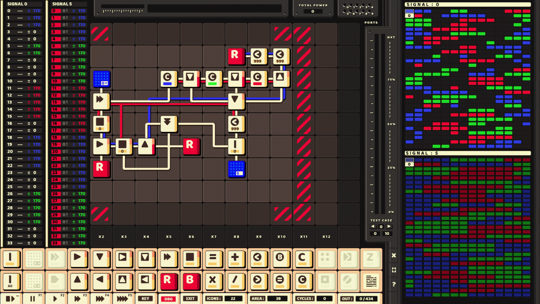
Task: Open the notes document icon in the palette
Action: pyautogui.click(x=371, y=281)
